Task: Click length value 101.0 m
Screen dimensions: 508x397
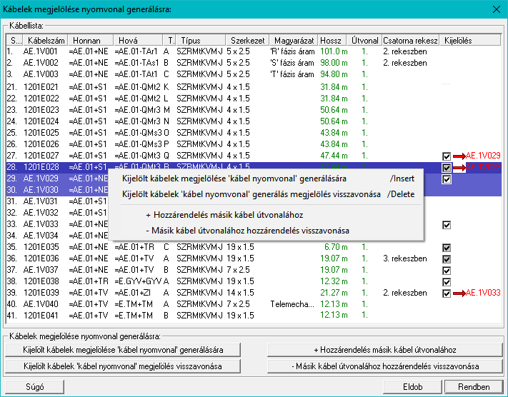Action: click(x=334, y=51)
